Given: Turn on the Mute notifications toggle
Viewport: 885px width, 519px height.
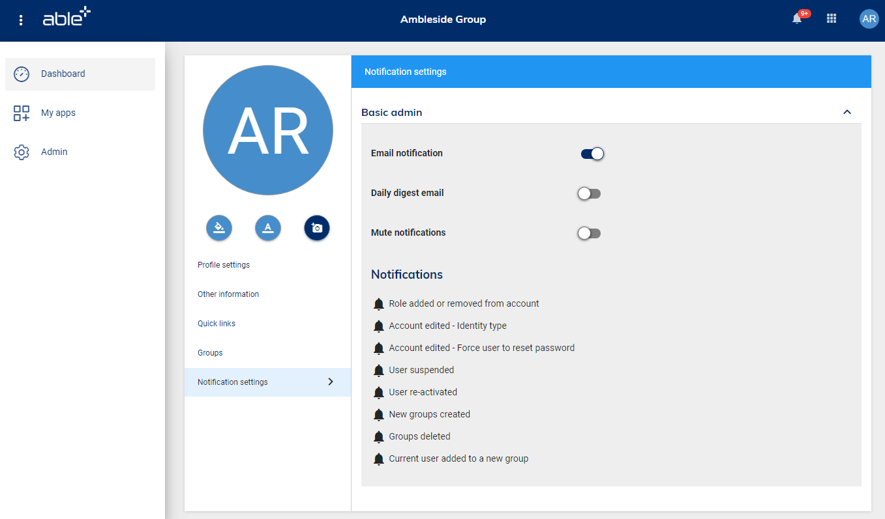Looking at the screenshot, I should pos(589,233).
